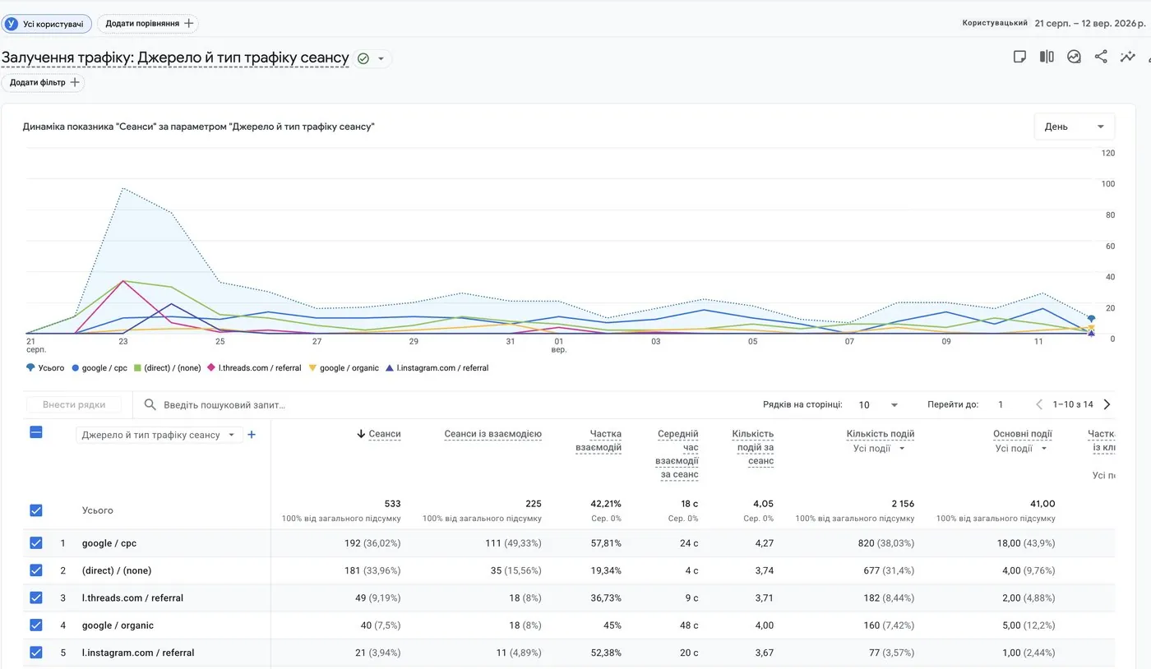
Task: Toggle Усього series in chart legend
Action: (x=45, y=368)
